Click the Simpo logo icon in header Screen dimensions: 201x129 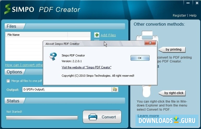coord(7,9)
